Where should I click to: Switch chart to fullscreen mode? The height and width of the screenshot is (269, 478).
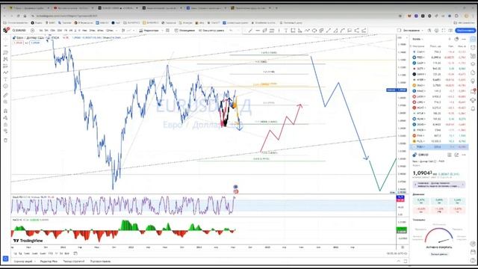tap(444, 31)
